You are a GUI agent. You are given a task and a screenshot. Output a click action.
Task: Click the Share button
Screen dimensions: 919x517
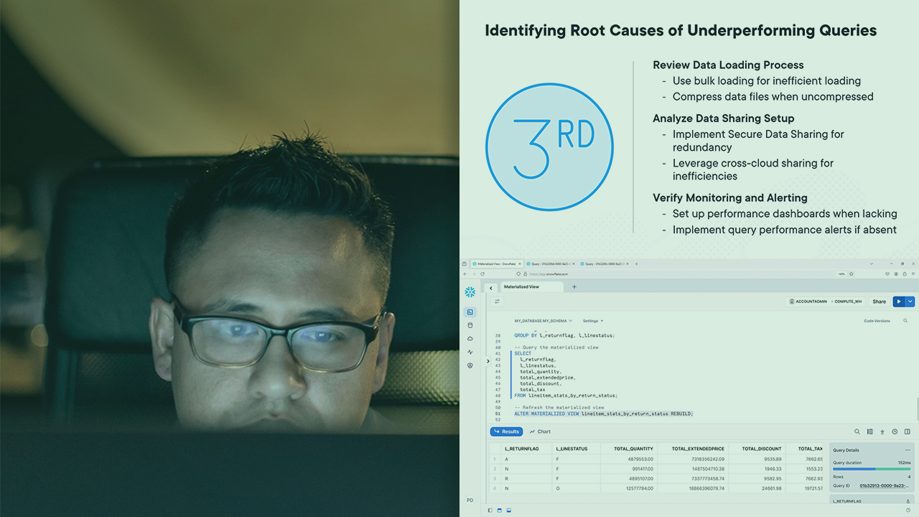coord(879,302)
